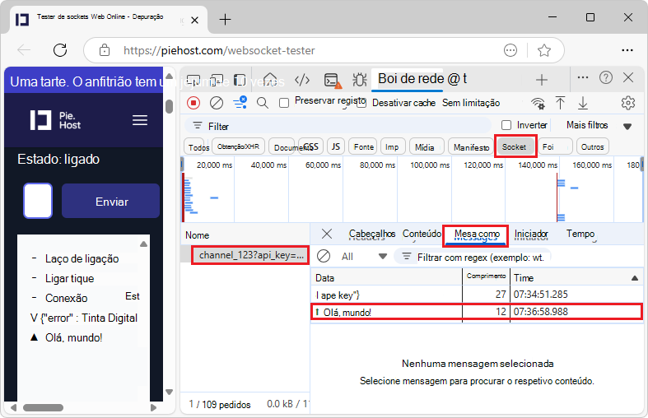Viewport: 648px width, 418px height.
Task: Click the network Filter input field
Action: (338, 126)
